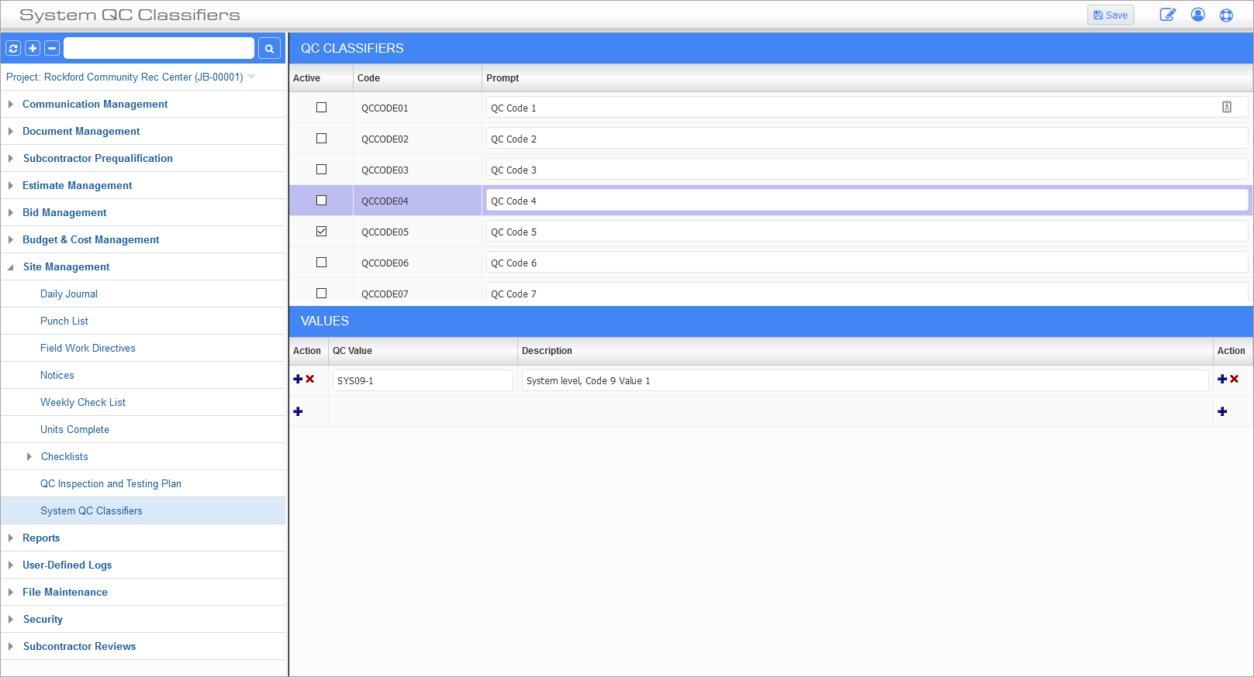The width and height of the screenshot is (1254, 677).
Task: Open the project selector dropdown arrow
Action: [251, 77]
